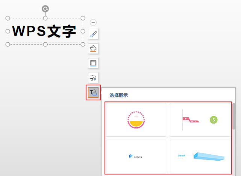241x176 pixels.
Task: Click the rotate handle above the text box
Action: [x=45, y=9]
